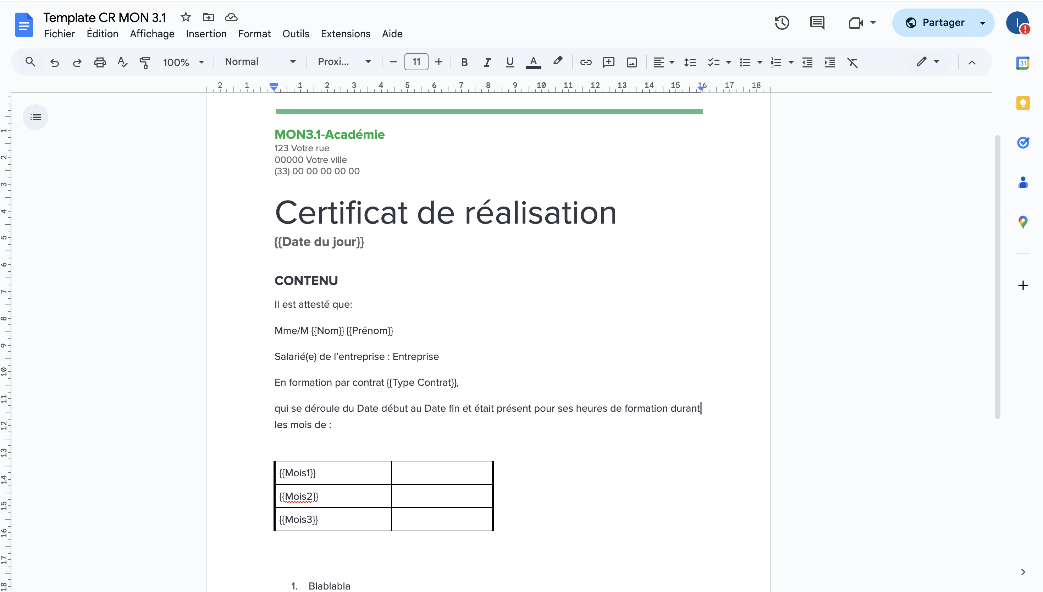Image resolution: width=1043 pixels, height=592 pixels.
Task: Open Google Keep in side panel
Action: pos(1023,103)
